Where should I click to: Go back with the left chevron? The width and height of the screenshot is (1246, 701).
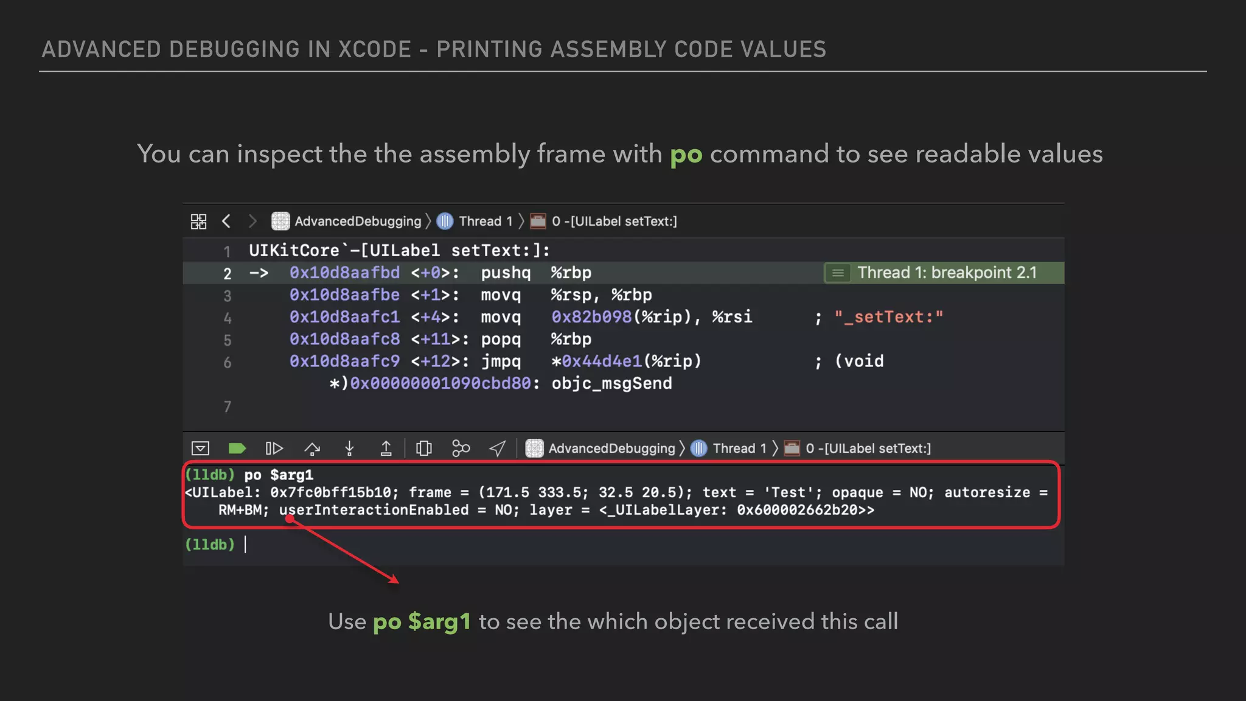coord(226,221)
